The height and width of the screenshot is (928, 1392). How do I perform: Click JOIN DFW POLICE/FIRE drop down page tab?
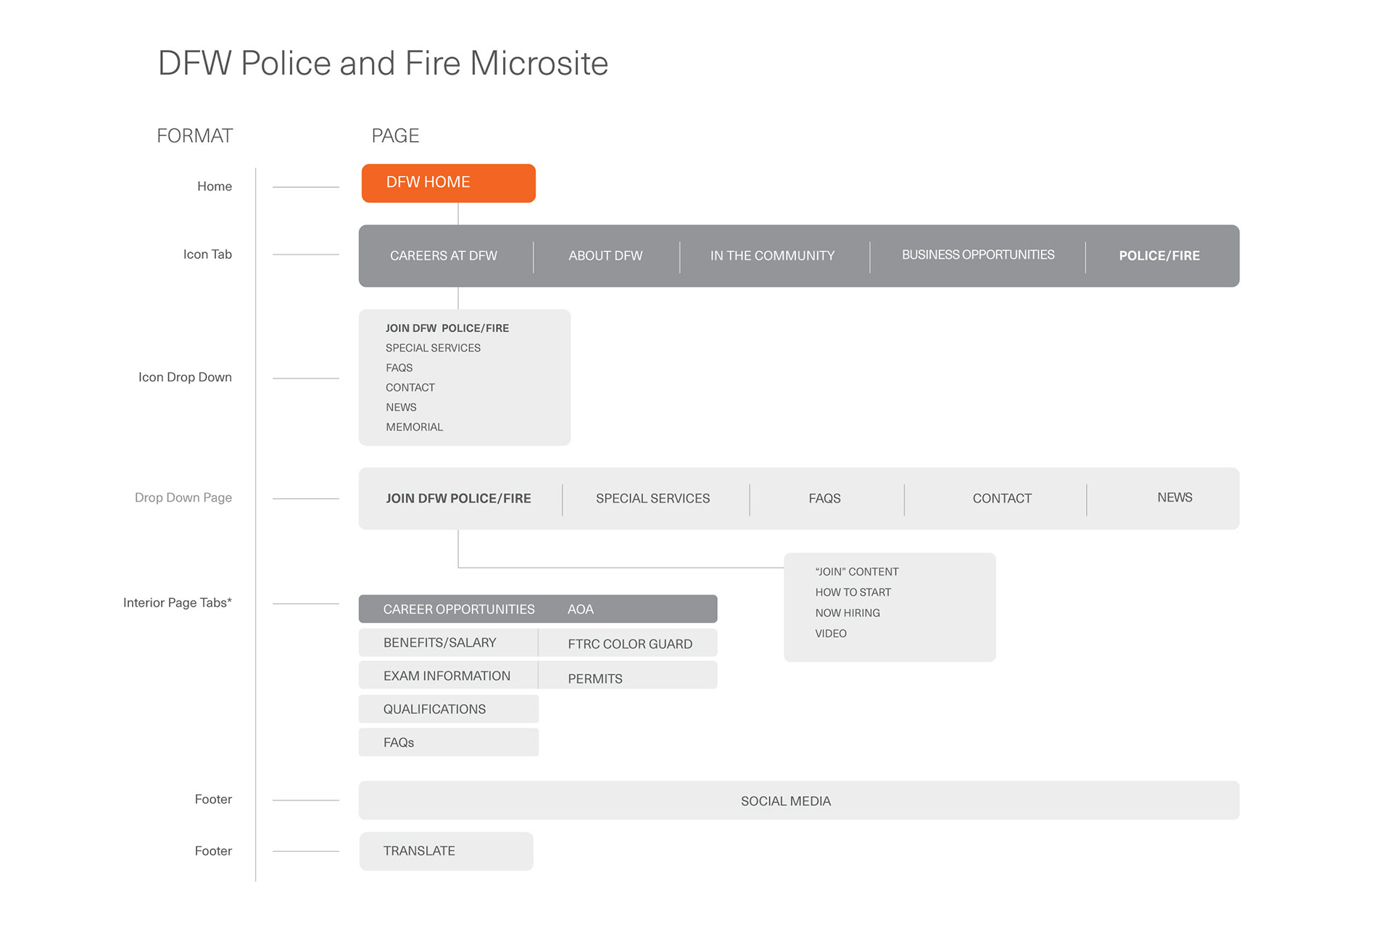point(458,499)
